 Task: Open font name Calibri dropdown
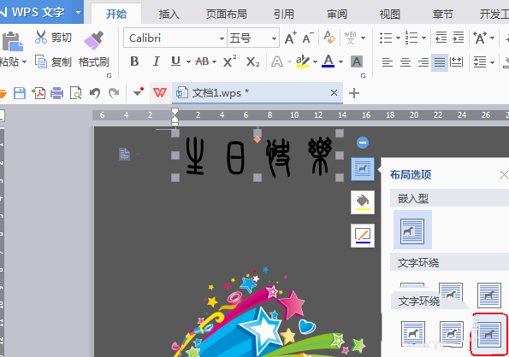pyautogui.click(x=222, y=38)
